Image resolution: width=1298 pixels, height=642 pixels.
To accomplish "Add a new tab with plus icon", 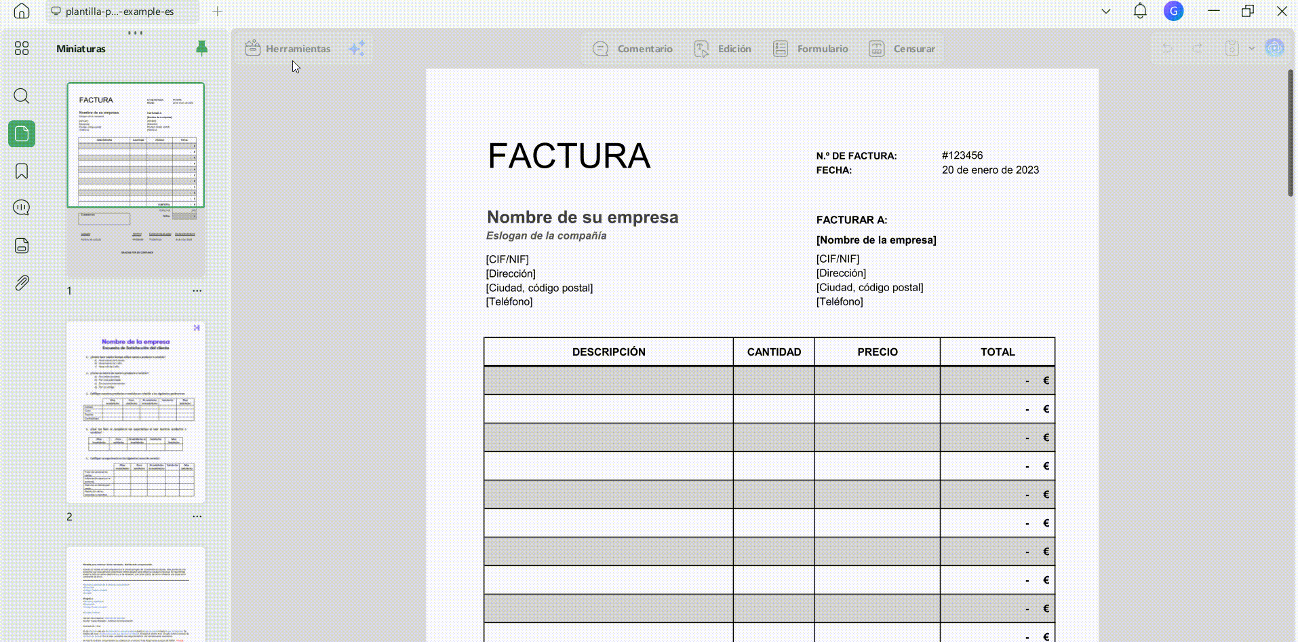I will pos(217,11).
